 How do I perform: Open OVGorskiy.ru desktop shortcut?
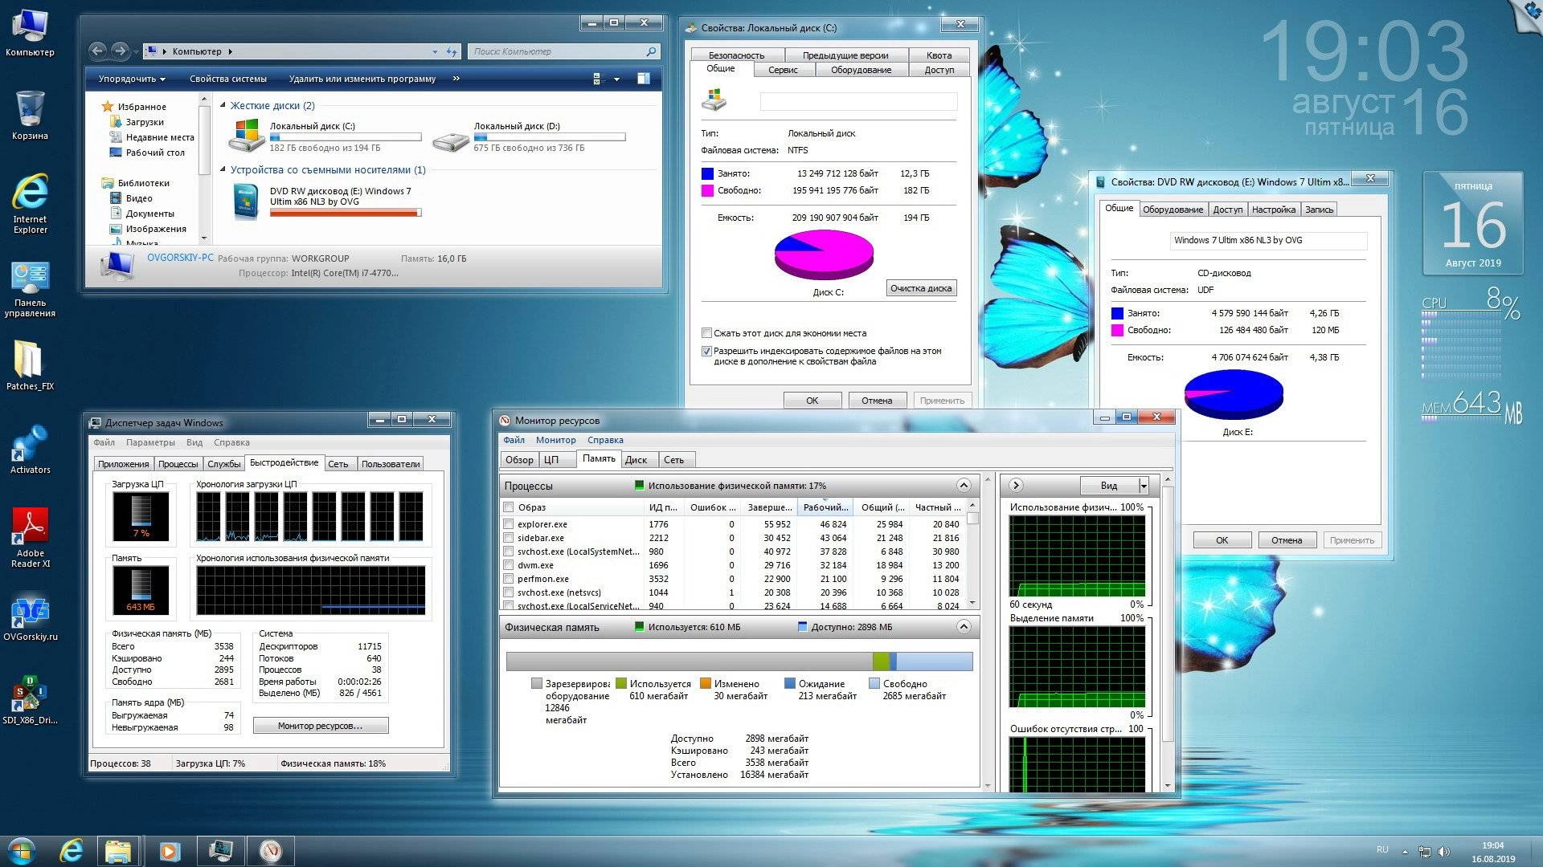point(30,618)
